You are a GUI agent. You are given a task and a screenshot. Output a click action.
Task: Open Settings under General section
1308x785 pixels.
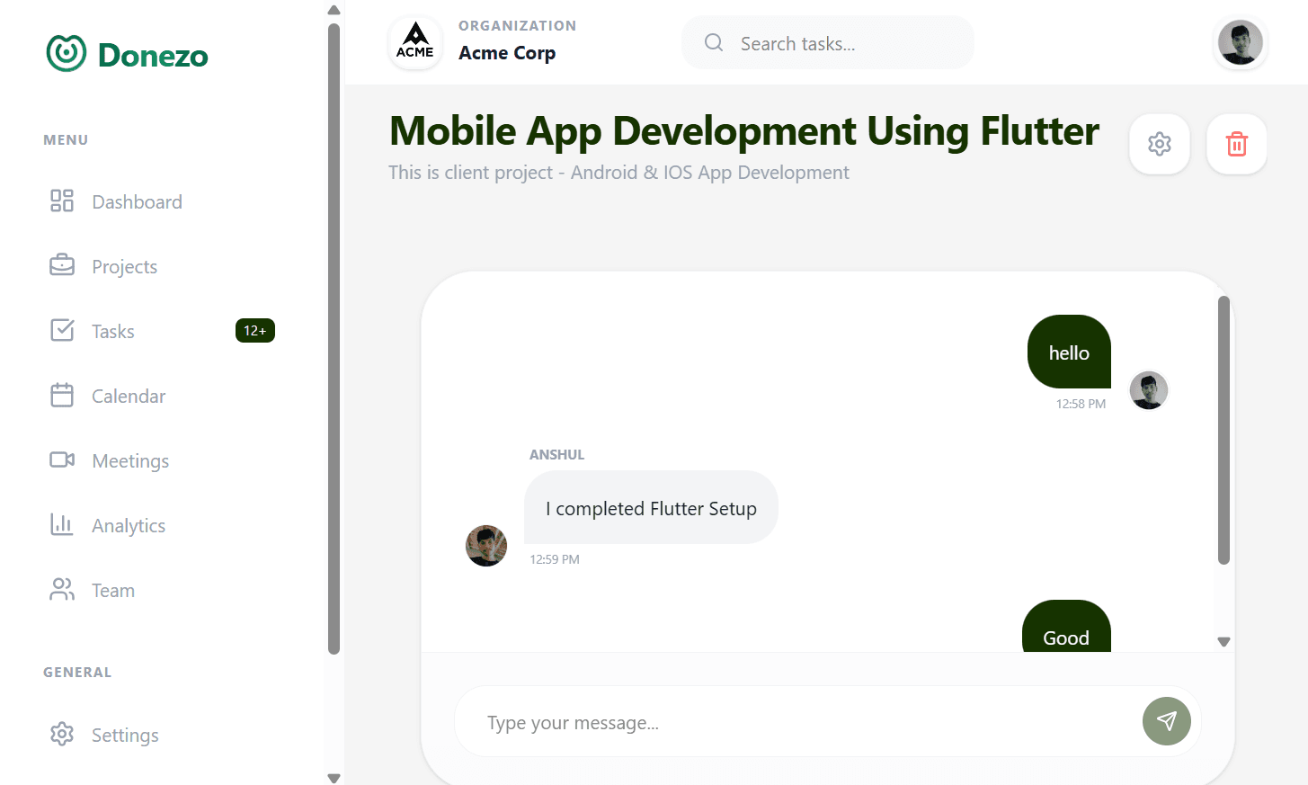[125, 736]
